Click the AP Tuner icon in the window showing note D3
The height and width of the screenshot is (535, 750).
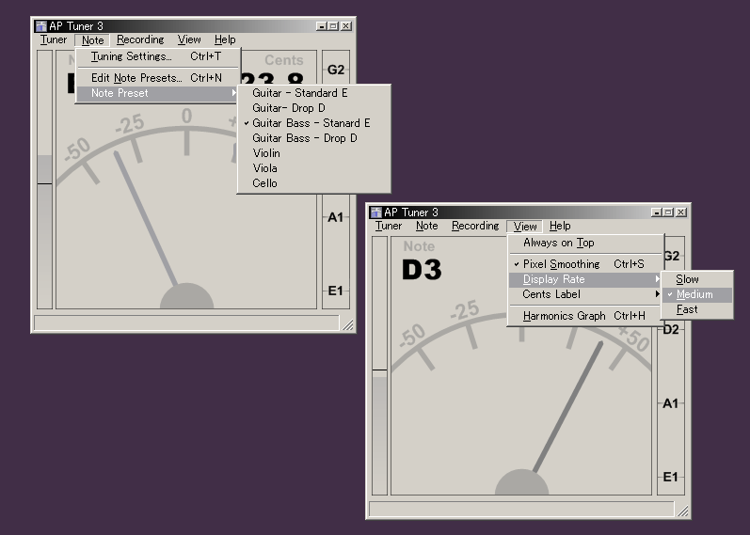click(x=376, y=212)
